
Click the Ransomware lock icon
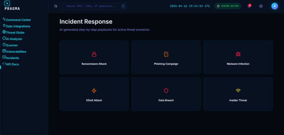click(x=94, y=54)
